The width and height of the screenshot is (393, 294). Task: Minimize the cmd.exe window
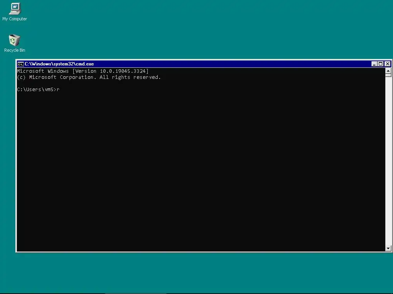click(x=374, y=64)
